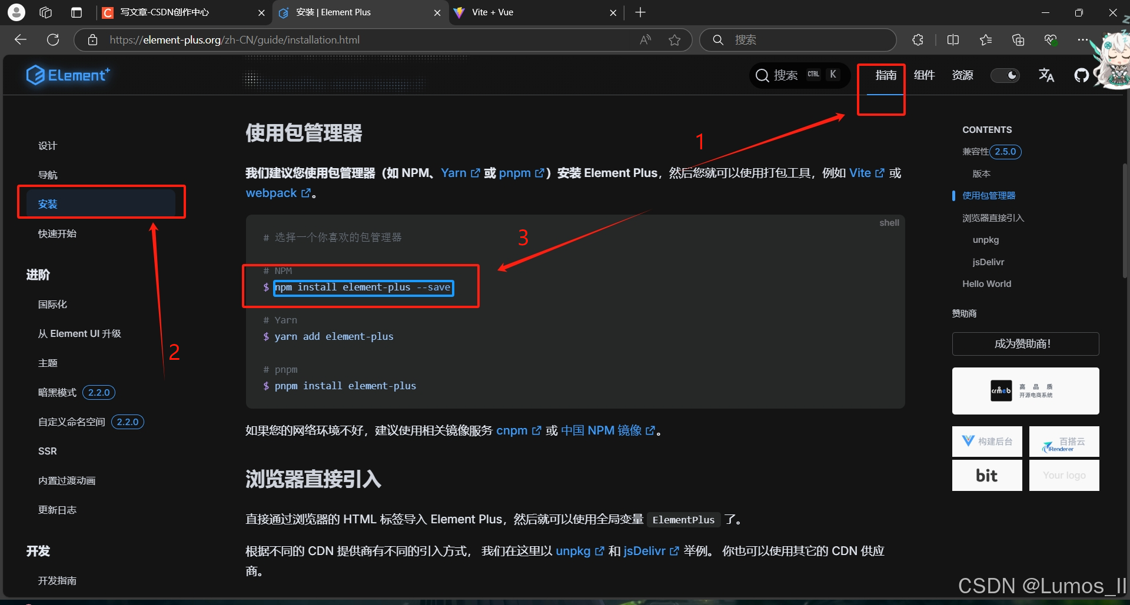The height and width of the screenshot is (605, 1130).
Task: Add this page to favorites
Action: 674,39
